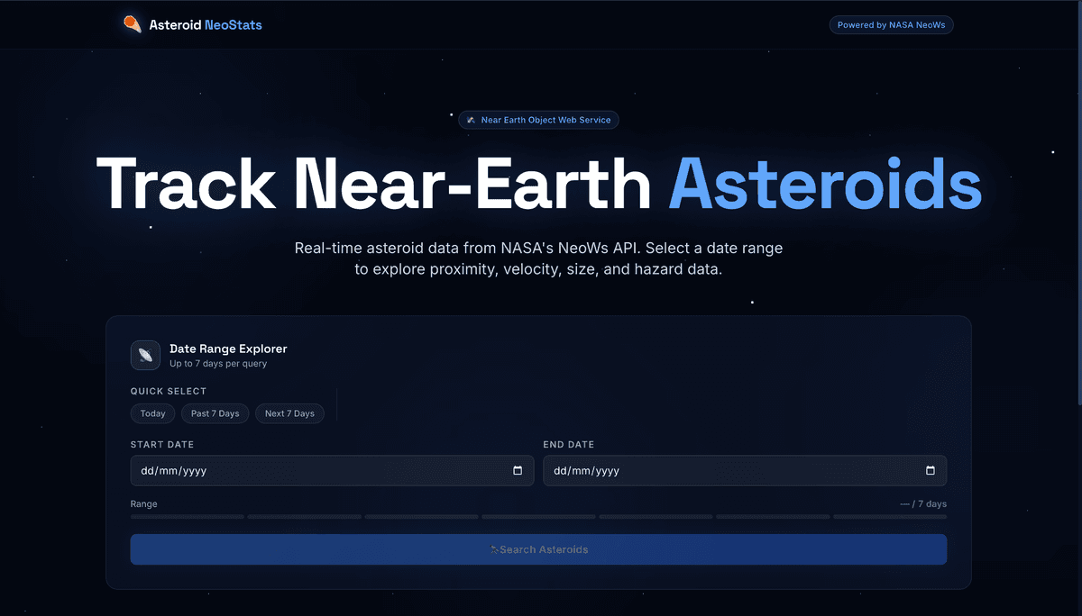1082x616 pixels.
Task: Open the Near Earth Object Web Service badge
Action: [x=538, y=120]
